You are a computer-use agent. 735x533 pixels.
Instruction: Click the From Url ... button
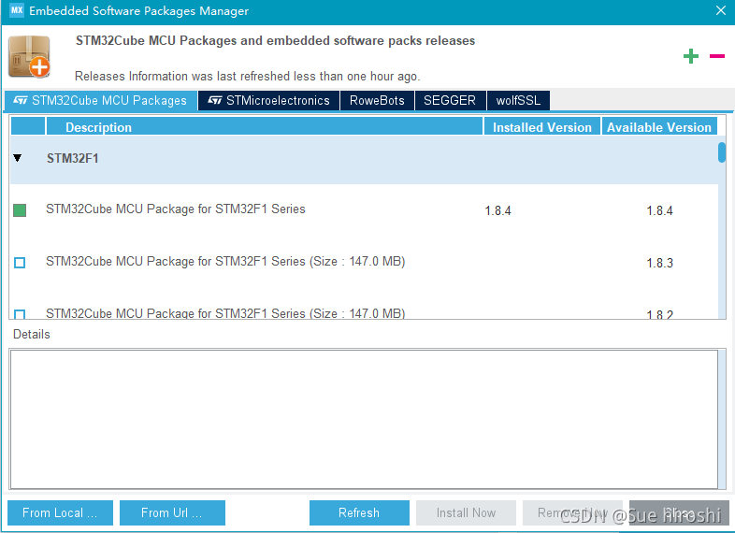[x=172, y=512]
